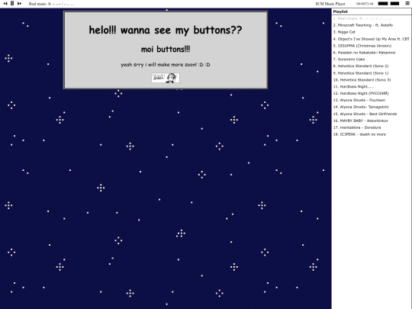Play Alyona Shvets - Tamagotchi
The image size is (412, 309).
point(372,107)
